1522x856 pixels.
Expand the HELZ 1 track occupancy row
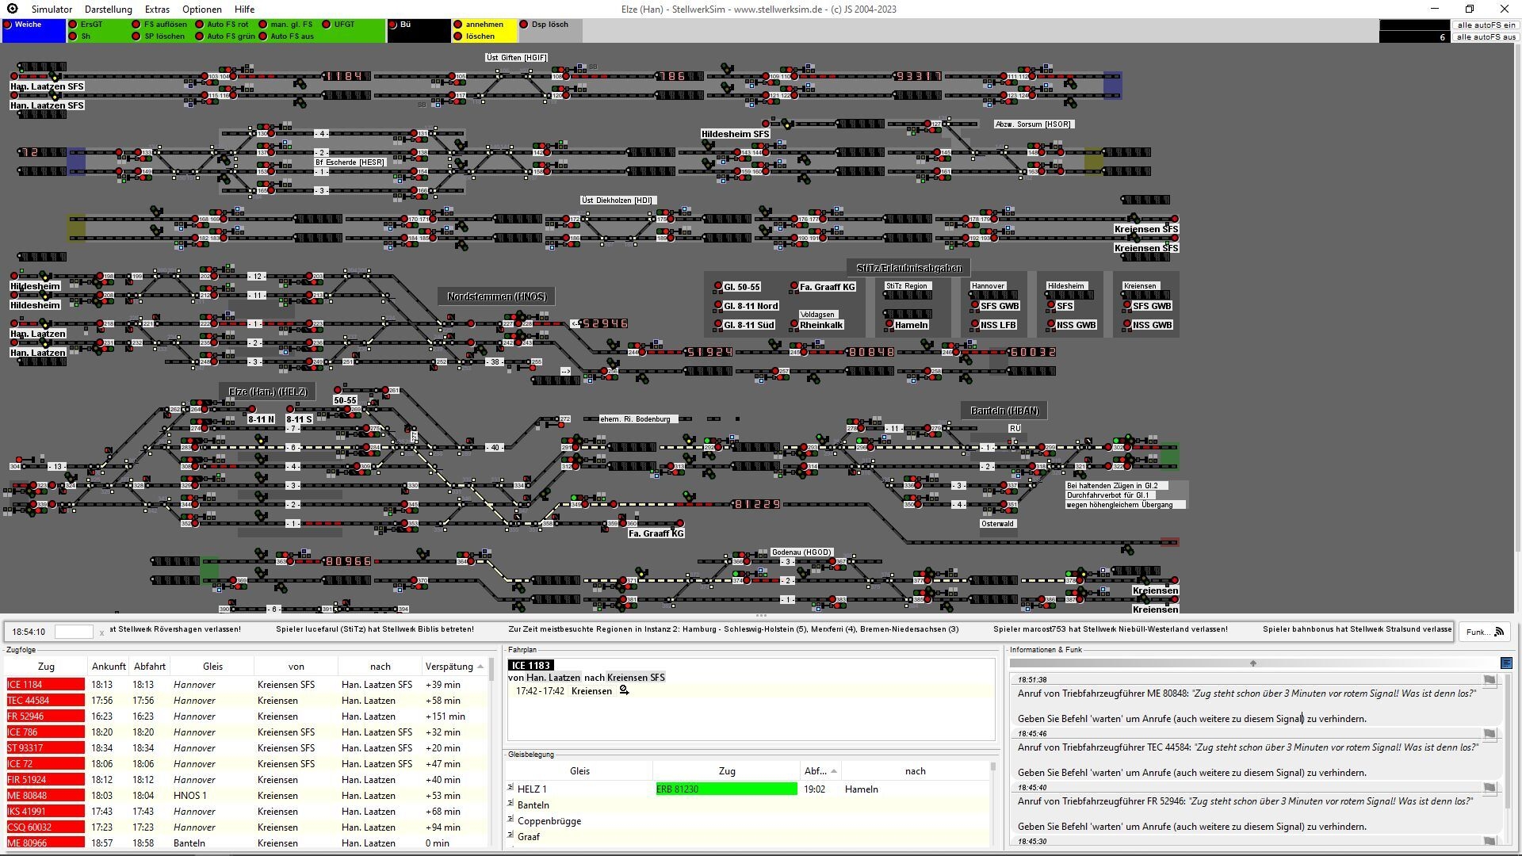[511, 788]
